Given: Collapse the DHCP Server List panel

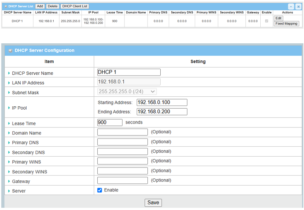Looking at the screenshot, I should point(291,7).
